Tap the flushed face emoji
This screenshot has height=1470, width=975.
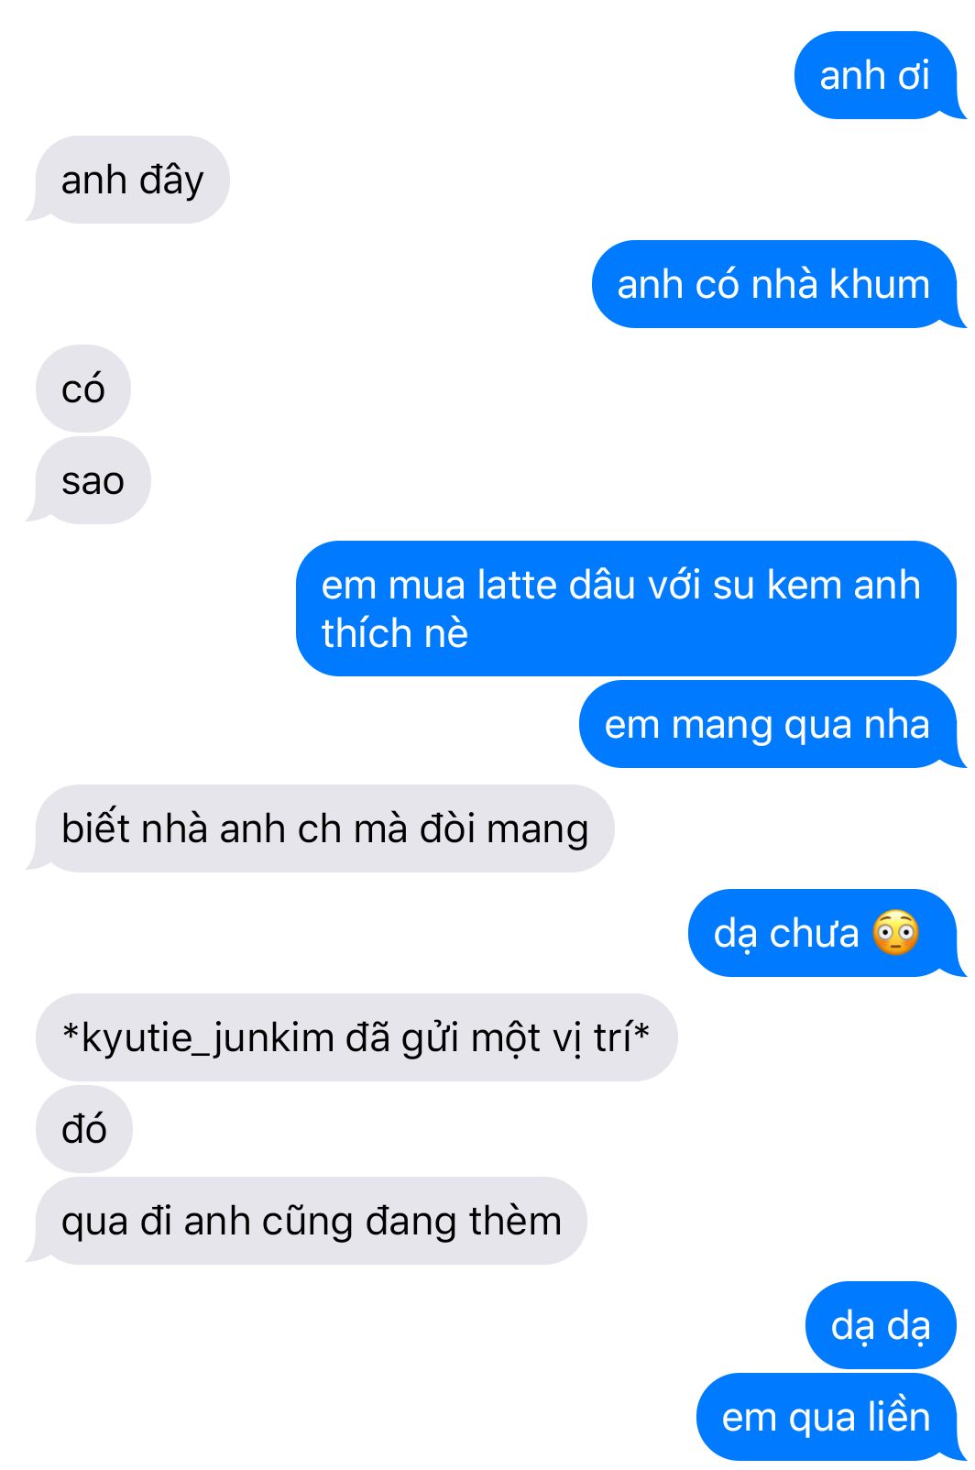[895, 933]
